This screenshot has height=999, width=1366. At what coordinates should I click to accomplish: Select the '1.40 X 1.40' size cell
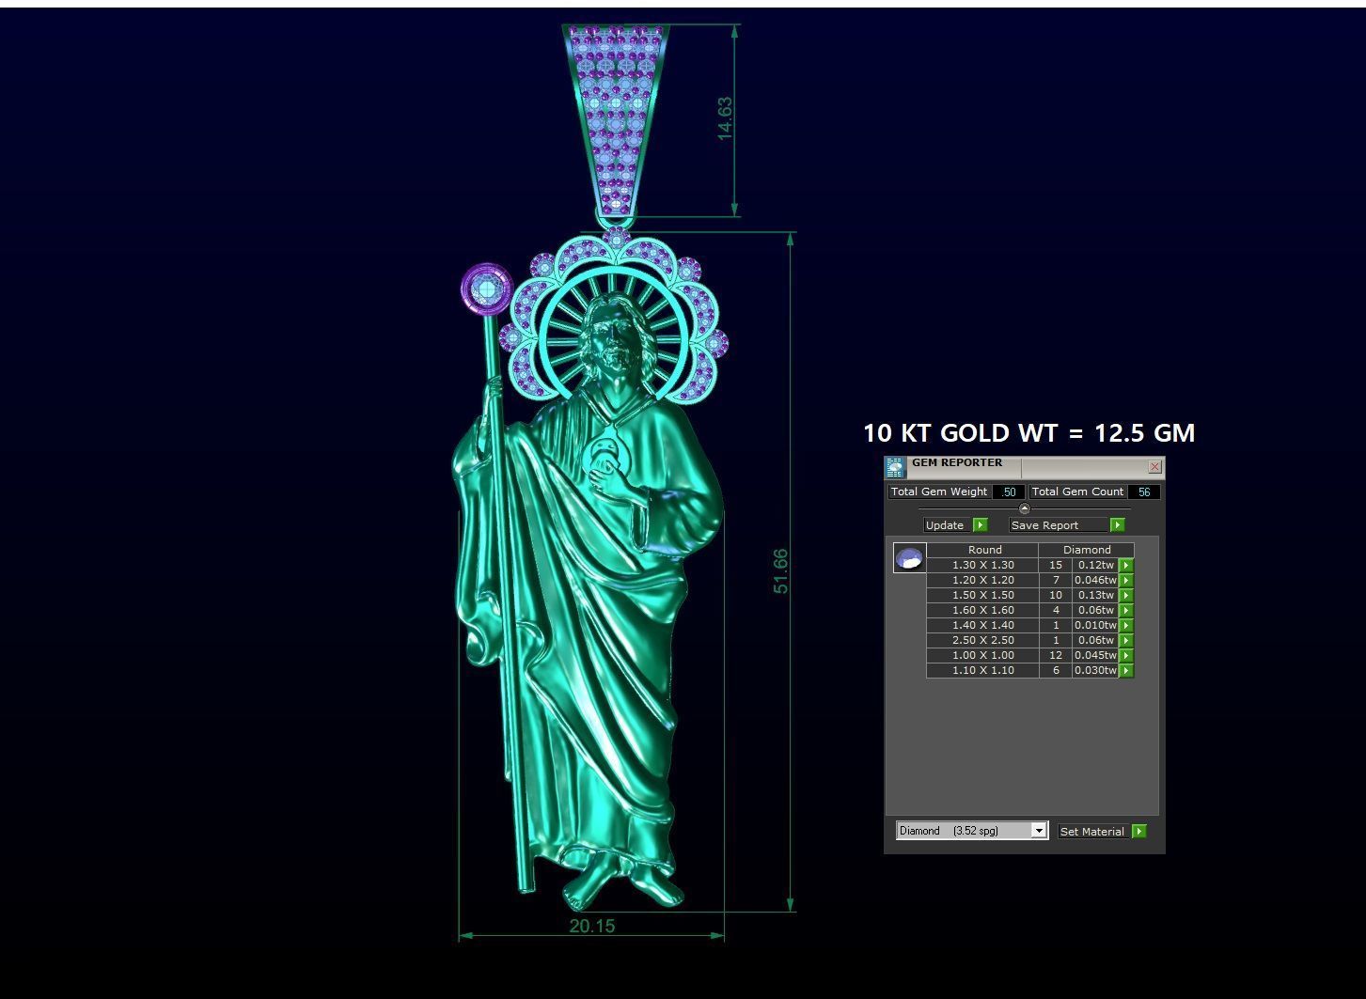click(x=983, y=626)
